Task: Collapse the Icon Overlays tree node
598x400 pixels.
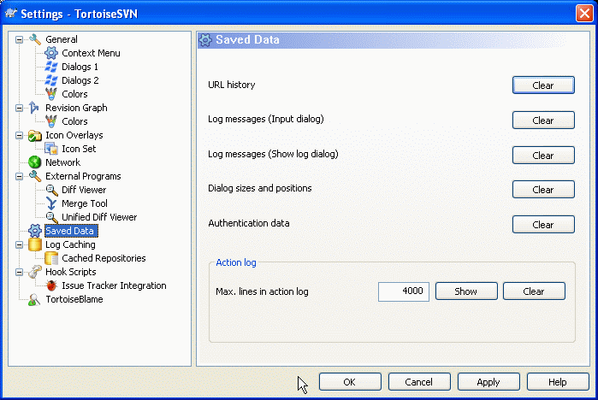Action: pos(19,135)
